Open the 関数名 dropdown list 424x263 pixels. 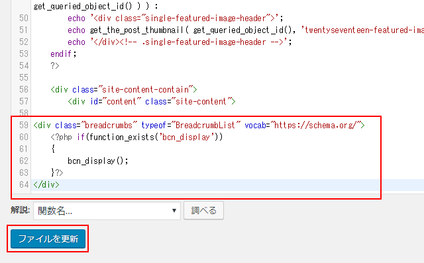pos(107,211)
